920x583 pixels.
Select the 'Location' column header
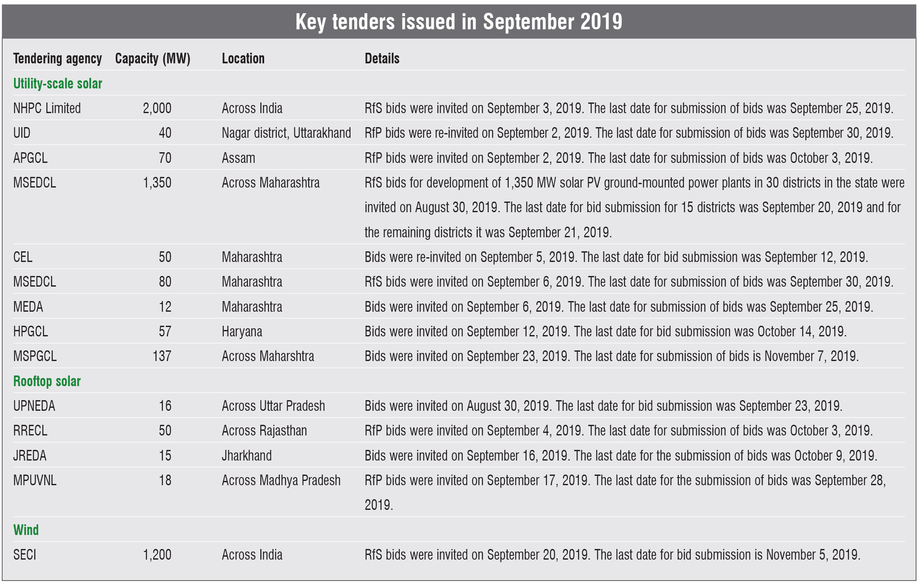(x=243, y=59)
